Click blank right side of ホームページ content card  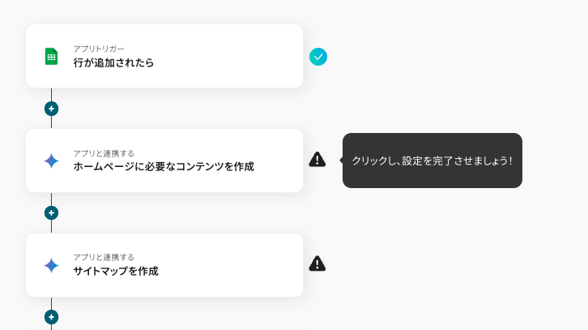click(279, 161)
